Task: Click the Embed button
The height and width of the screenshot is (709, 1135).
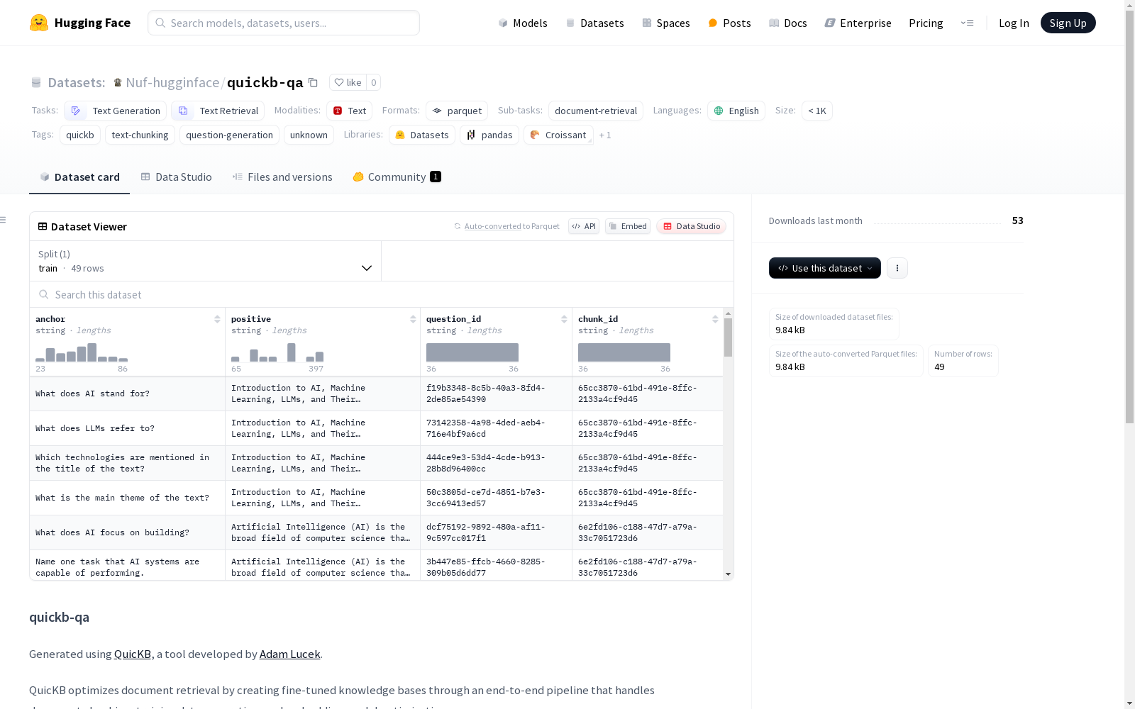Action: 628,226
